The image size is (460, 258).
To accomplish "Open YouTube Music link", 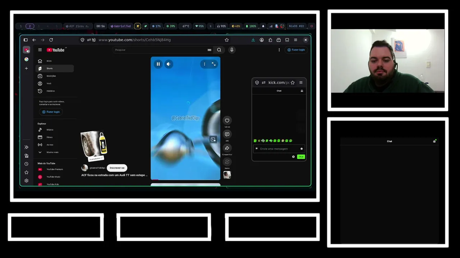I will point(55,177).
